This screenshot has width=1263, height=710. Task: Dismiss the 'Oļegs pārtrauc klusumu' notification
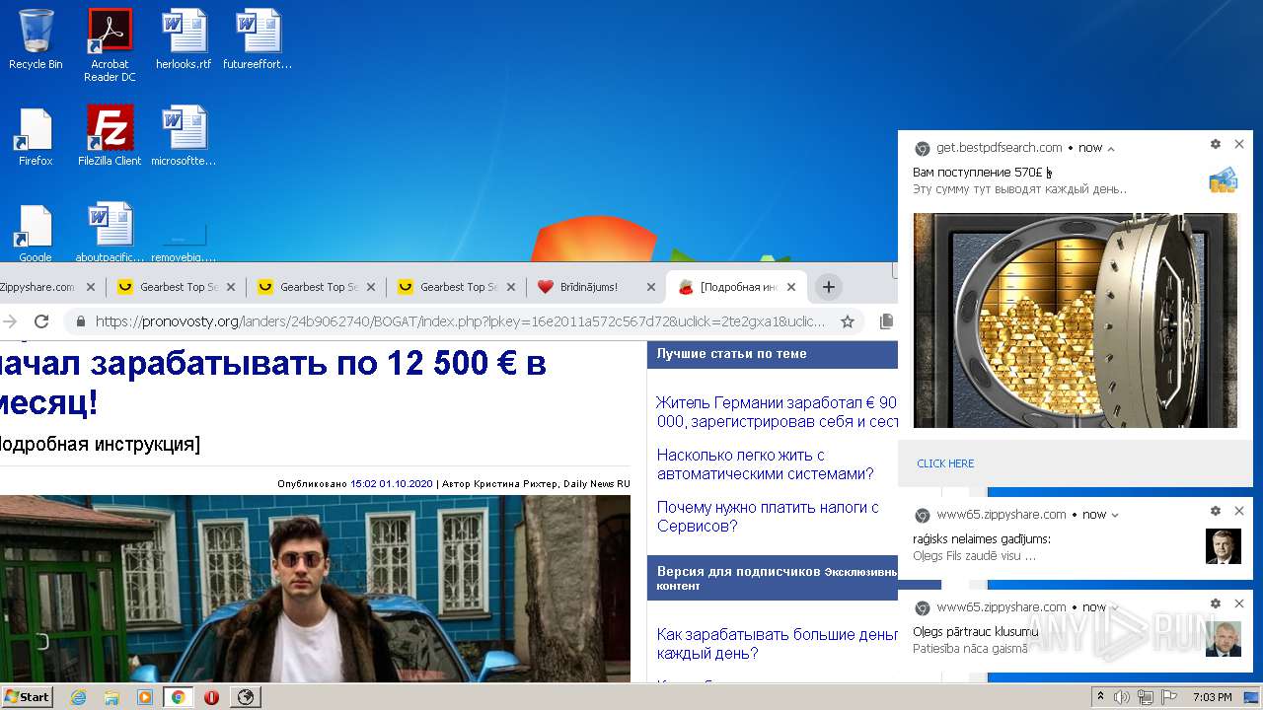click(x=1239, y=603)
